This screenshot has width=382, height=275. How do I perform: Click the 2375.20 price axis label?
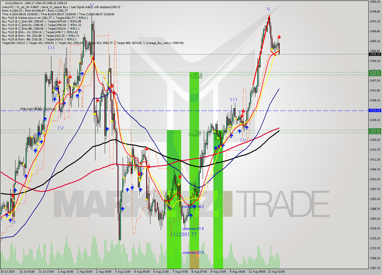(375, 238)
